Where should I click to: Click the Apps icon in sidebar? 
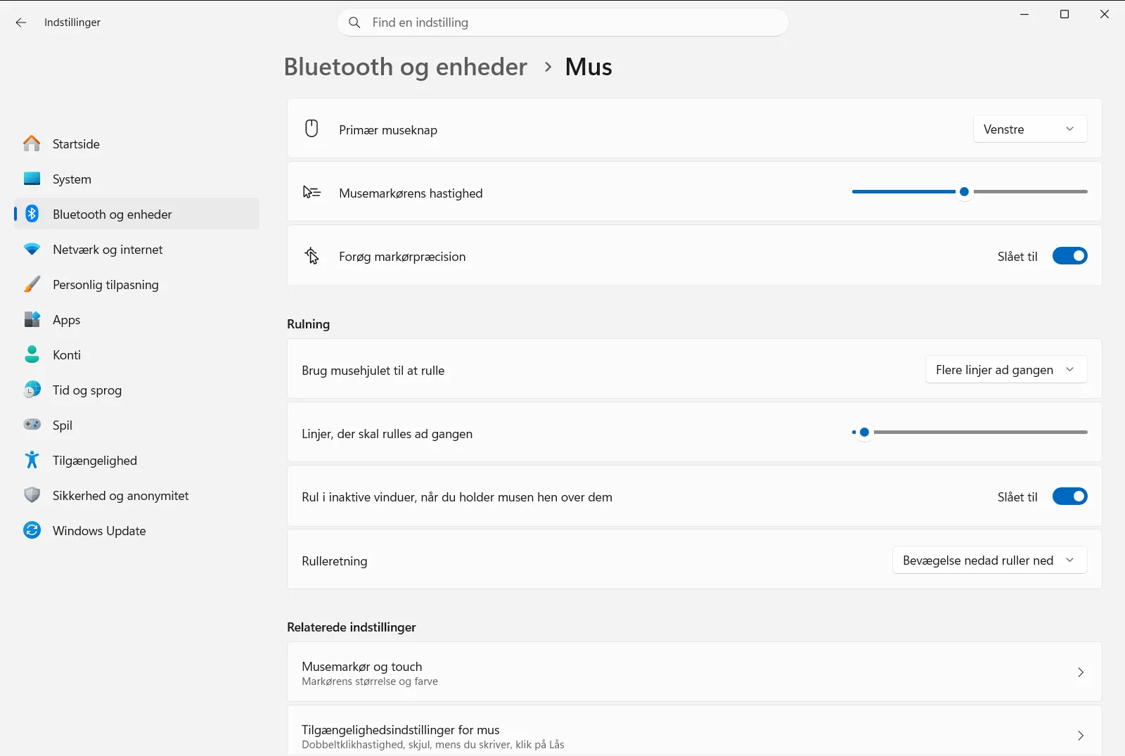tap(32, 319)
